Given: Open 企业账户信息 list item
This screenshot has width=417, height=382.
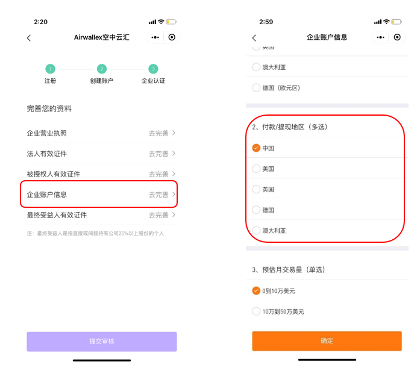Looking at the screenshot, I should (x=99, y=194).
